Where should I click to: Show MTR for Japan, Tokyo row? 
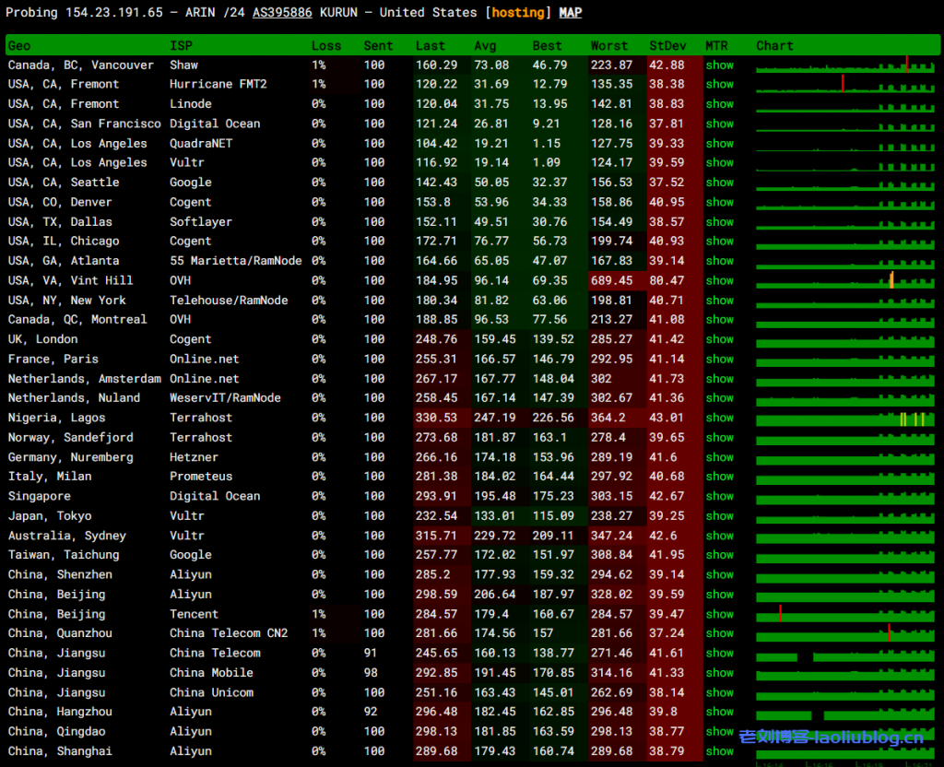(720, 516)
